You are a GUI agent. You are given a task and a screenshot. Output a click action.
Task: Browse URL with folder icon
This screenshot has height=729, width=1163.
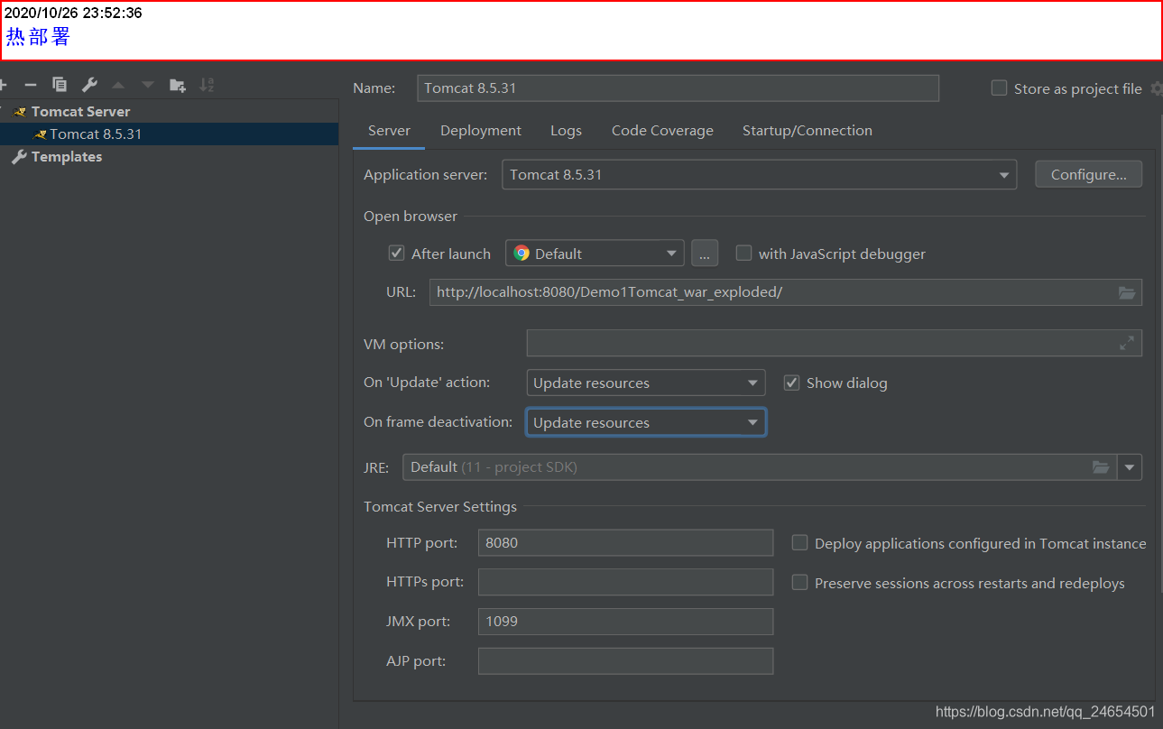coord(1126,292)
